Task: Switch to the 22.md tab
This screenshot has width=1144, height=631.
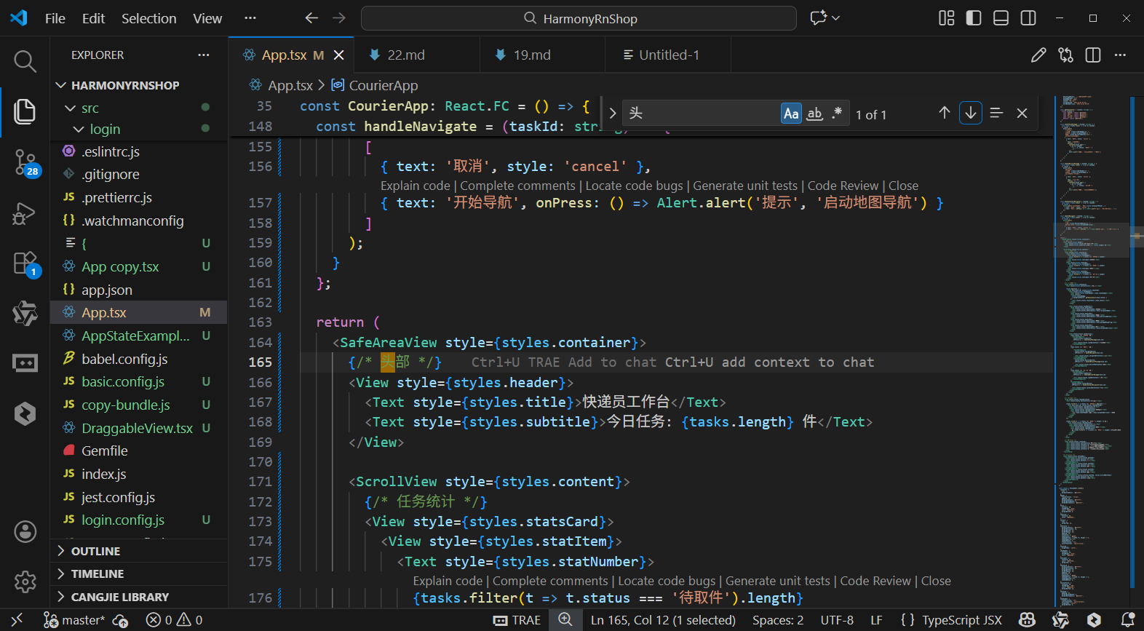Action: click(x=416, y=55)
